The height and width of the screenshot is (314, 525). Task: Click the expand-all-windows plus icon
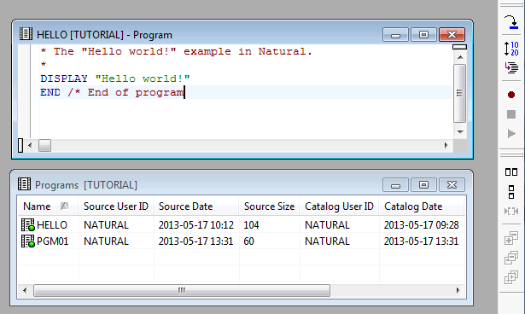click(x=511, y=277)
